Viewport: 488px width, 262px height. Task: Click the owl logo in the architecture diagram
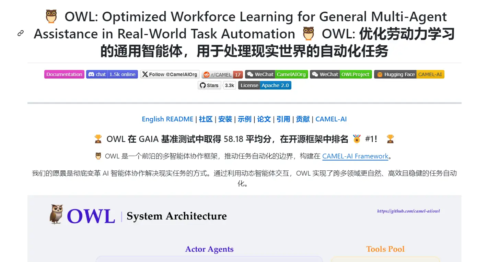(56, 214)
